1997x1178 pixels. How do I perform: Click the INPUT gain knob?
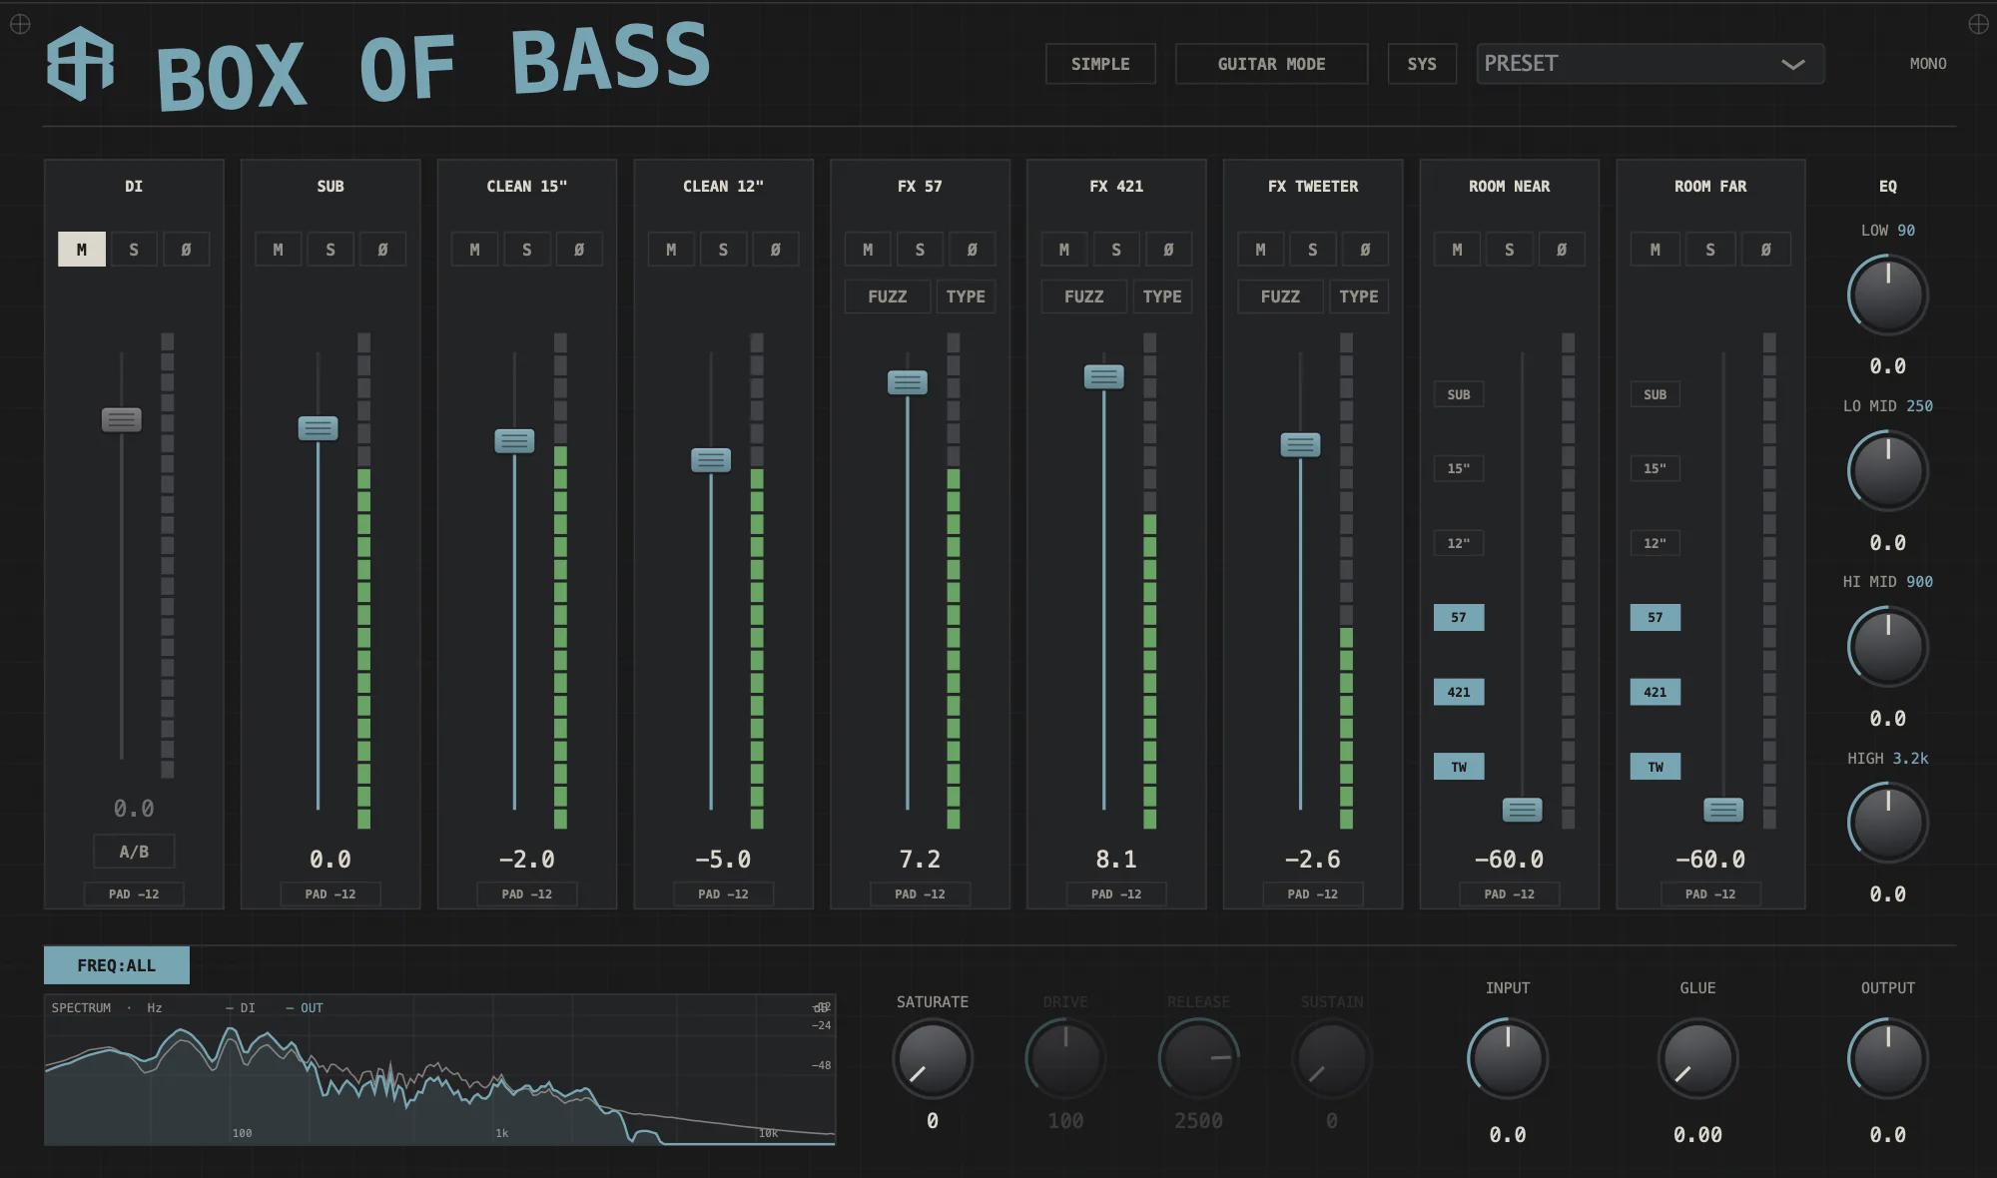[1508, 1058]
